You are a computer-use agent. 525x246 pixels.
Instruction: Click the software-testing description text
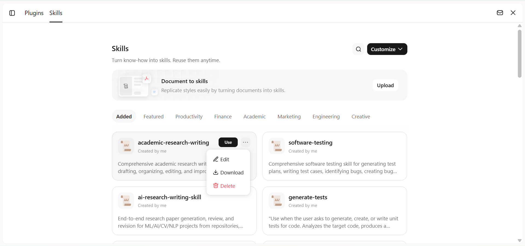[x=333, y=168]
